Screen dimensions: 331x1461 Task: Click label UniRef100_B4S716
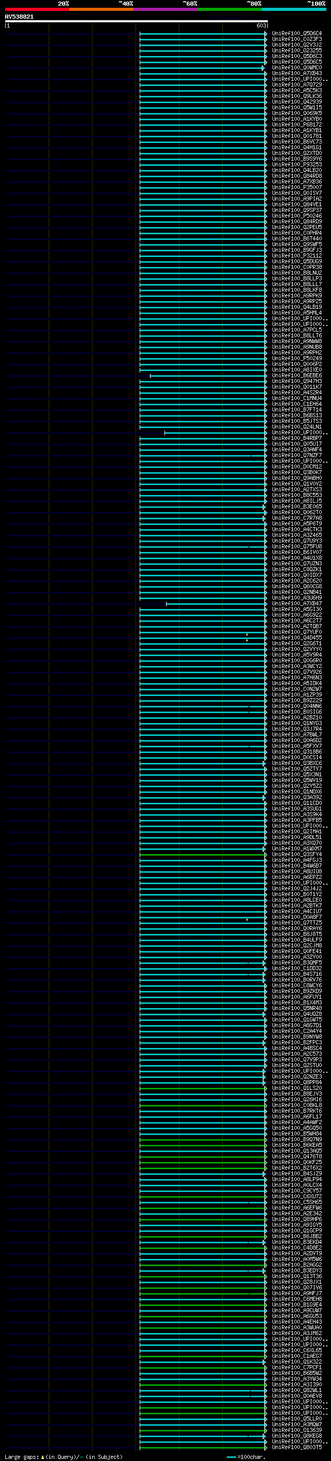coord(296,974)
